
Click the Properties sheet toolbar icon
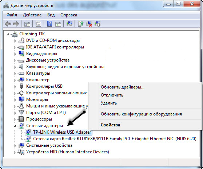coord(39,24)
